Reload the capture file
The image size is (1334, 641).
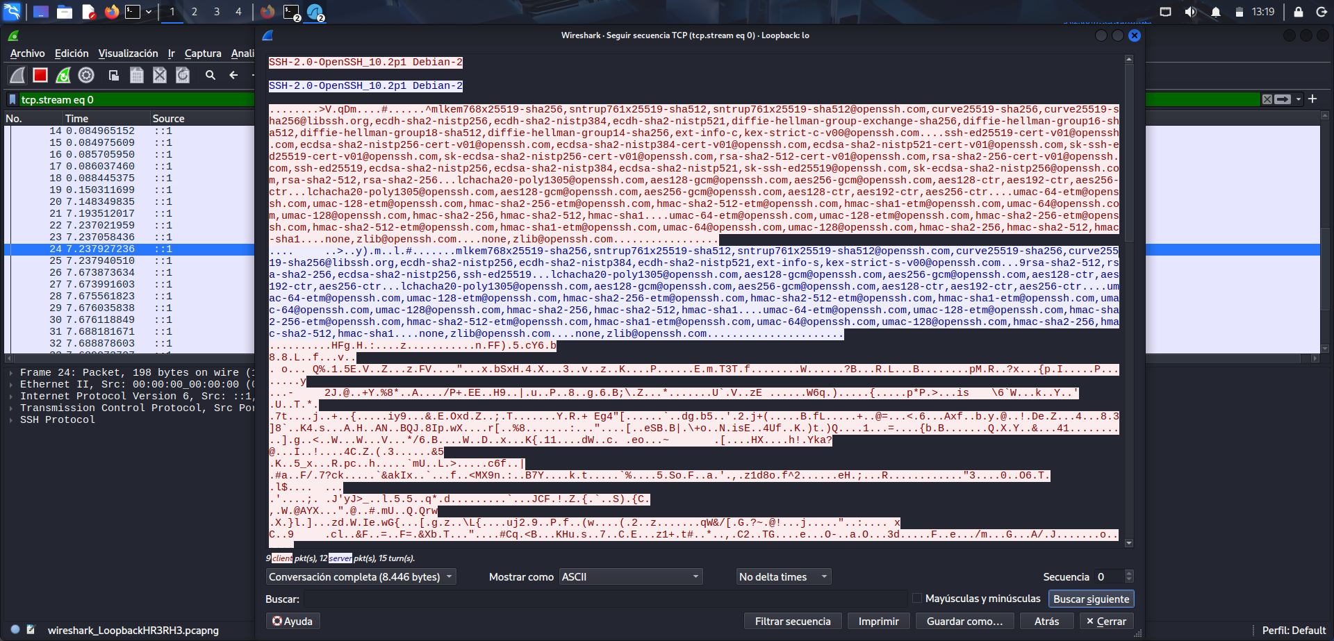[181, 75]
